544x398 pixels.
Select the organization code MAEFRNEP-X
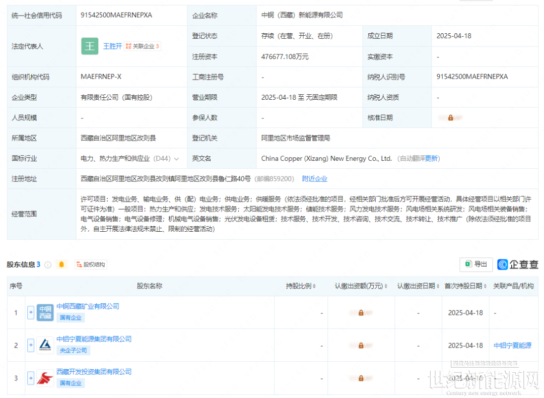pos(101,77)
